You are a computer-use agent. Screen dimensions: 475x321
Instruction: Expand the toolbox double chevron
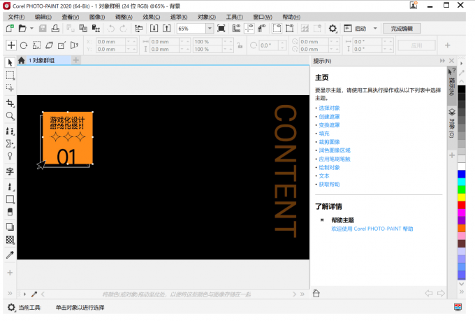click(x=10, y=294)
